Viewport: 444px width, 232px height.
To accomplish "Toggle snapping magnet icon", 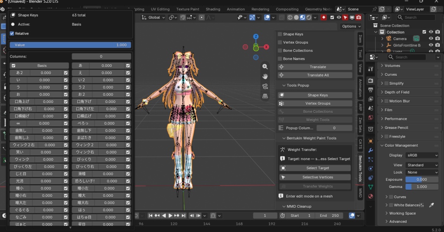I will click(x=183, y=17).
